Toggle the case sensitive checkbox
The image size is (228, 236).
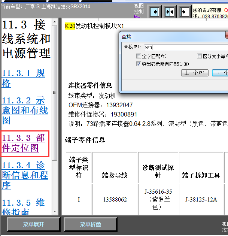click(199, 56)
